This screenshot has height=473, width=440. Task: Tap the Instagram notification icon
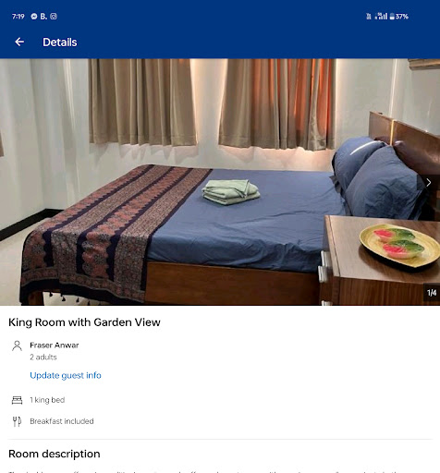[x=54, y=17]
